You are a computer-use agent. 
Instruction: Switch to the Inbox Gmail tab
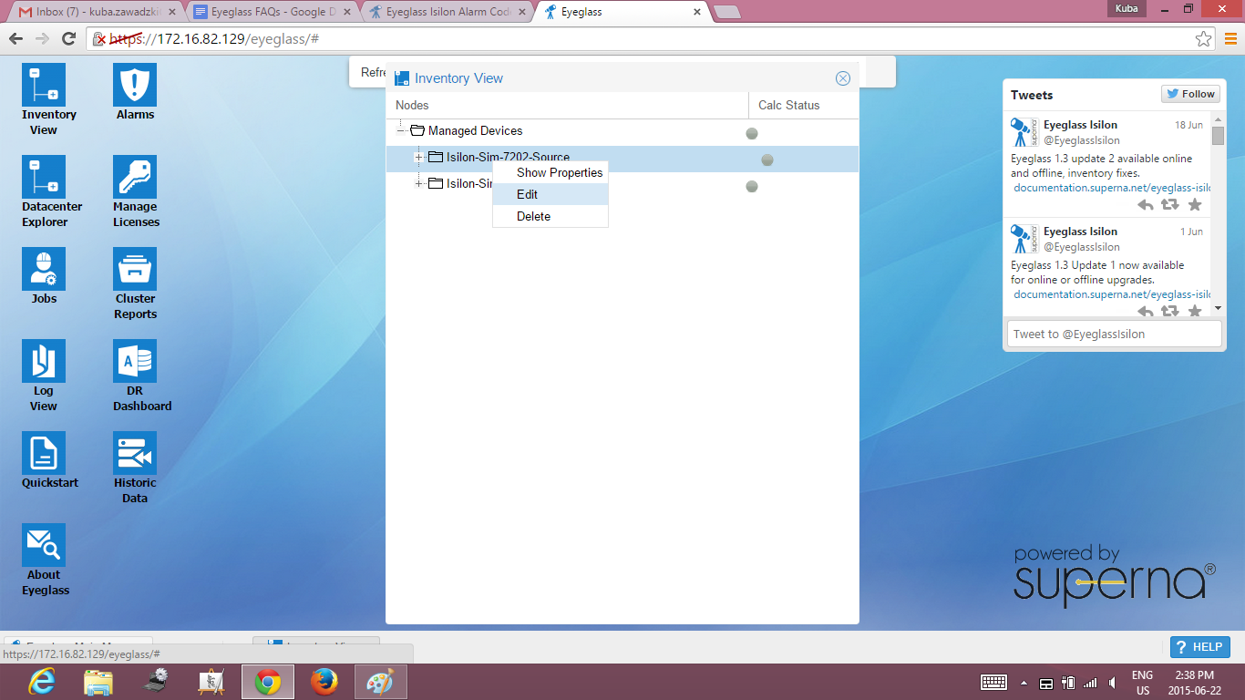click(x=96, y=12)
